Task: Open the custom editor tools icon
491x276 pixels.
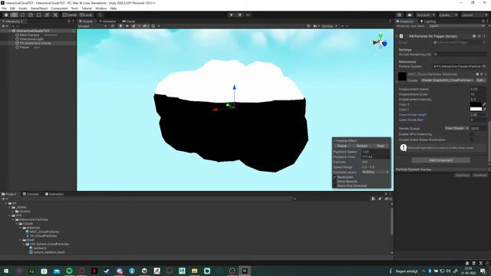Action: [55, 15]
